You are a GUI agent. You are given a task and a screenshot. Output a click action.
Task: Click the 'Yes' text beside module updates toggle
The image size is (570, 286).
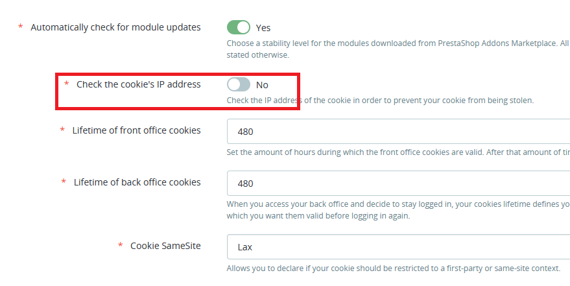coord(263,28)
